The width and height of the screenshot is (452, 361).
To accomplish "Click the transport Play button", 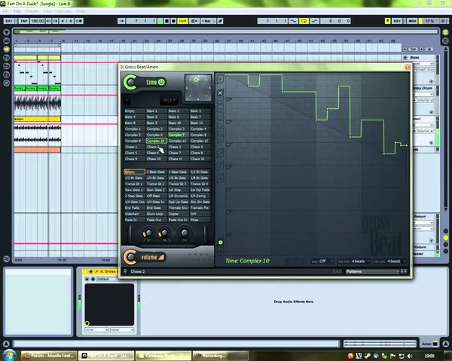I will pyautogui.click(x=160, y=21).
